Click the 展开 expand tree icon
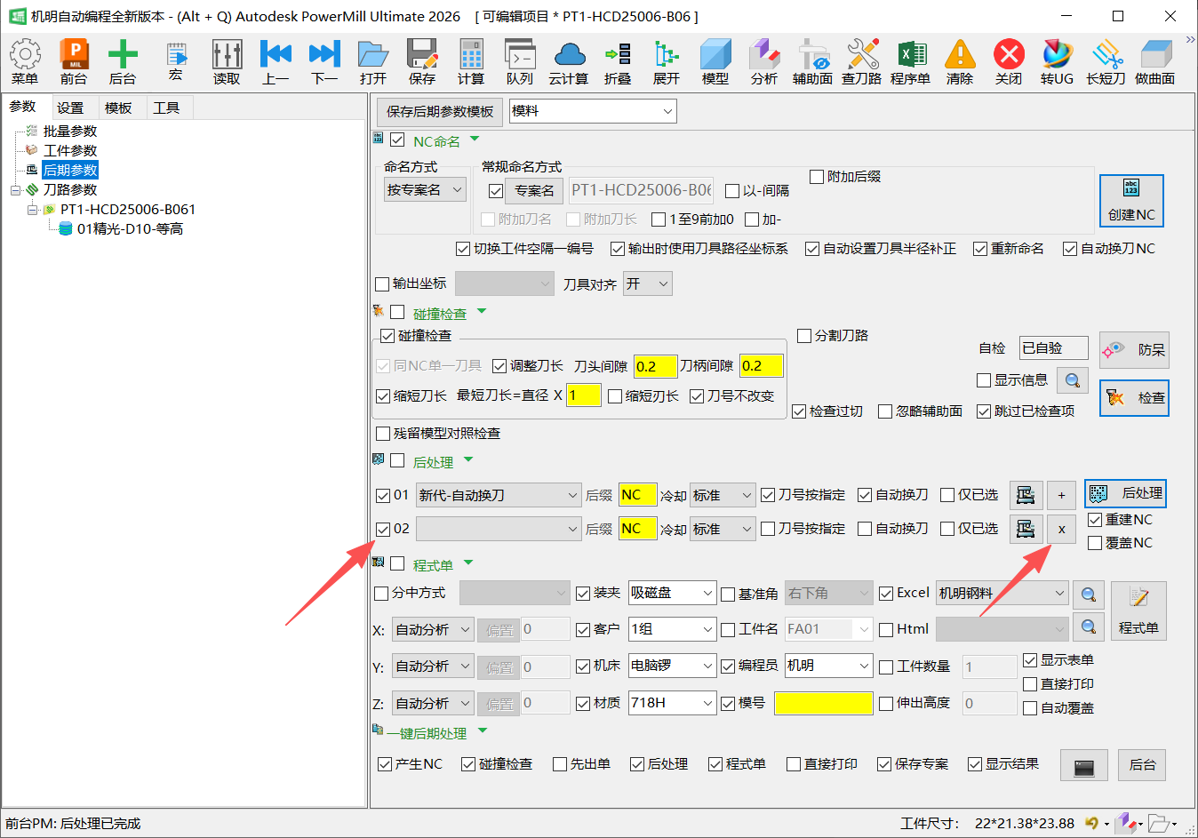Screen dimensions: 1198x838 (x=667, y=61)
